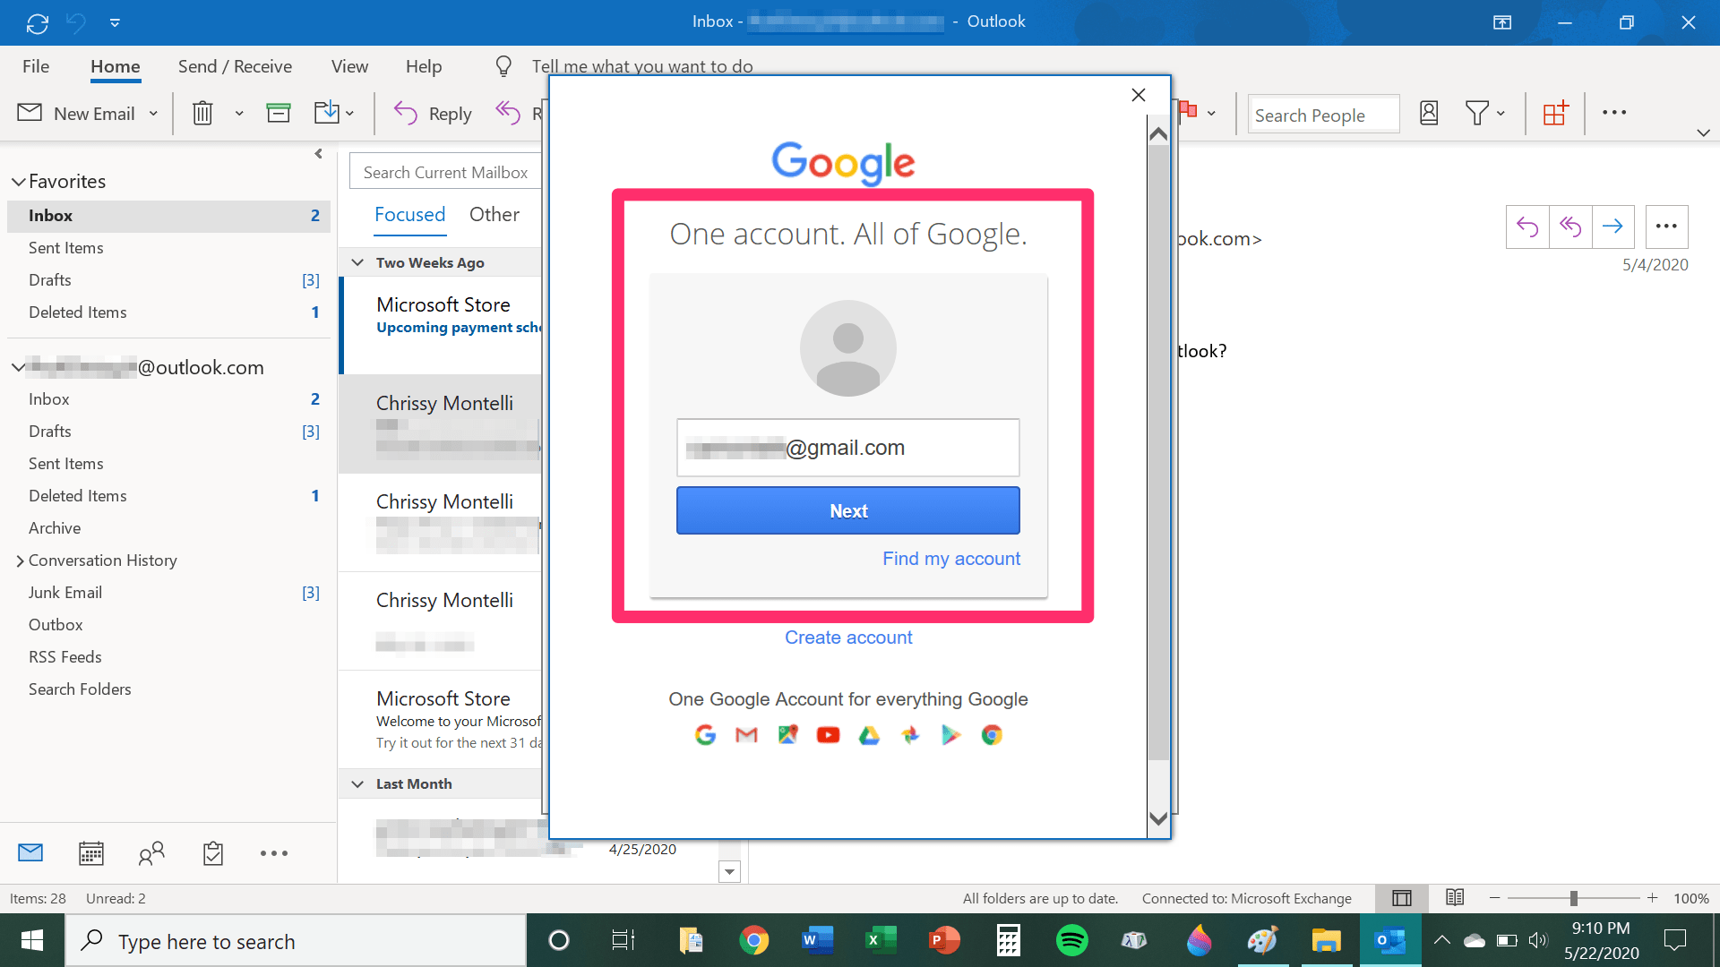Viewport: 1720px width, 967px height.
Task: Toggle the Normal view layout button
Action: coord(1402,898)
